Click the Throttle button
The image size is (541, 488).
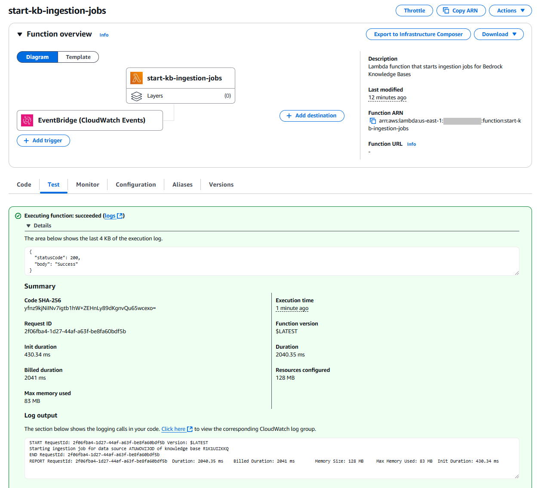(415, 10)
